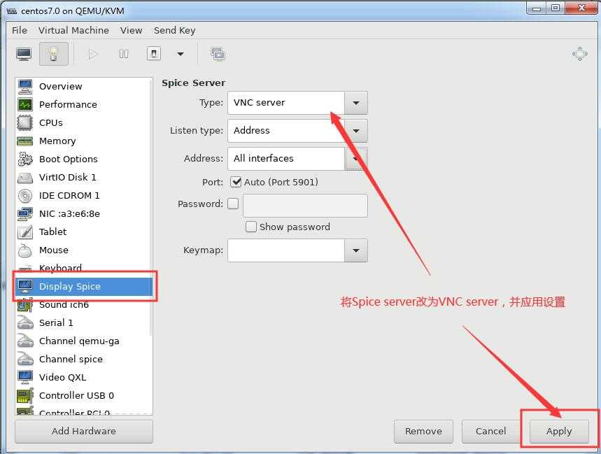Click the Display Spice monitor icon
601x454 pixels.
[25, 287]
